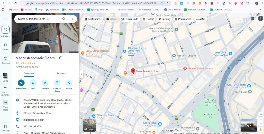This screenshot has height=134, width=264.
Task: Open Directions for Macro Automatic Doors
Action: pos(21,83)
